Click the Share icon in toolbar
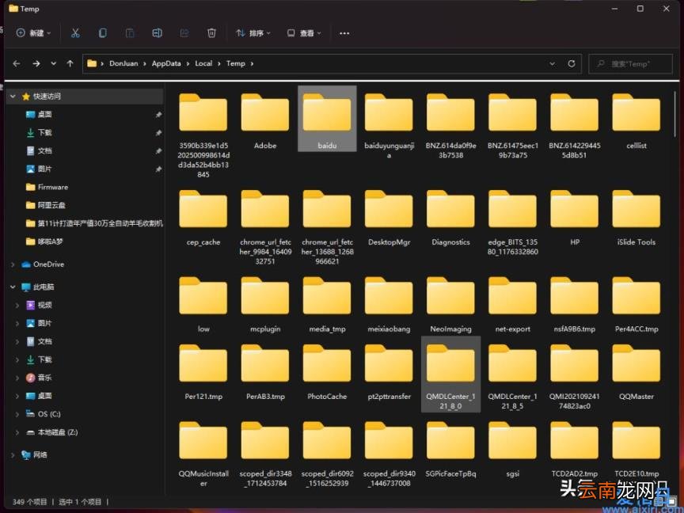Screen dimensions: 684x513 point(184,33)
